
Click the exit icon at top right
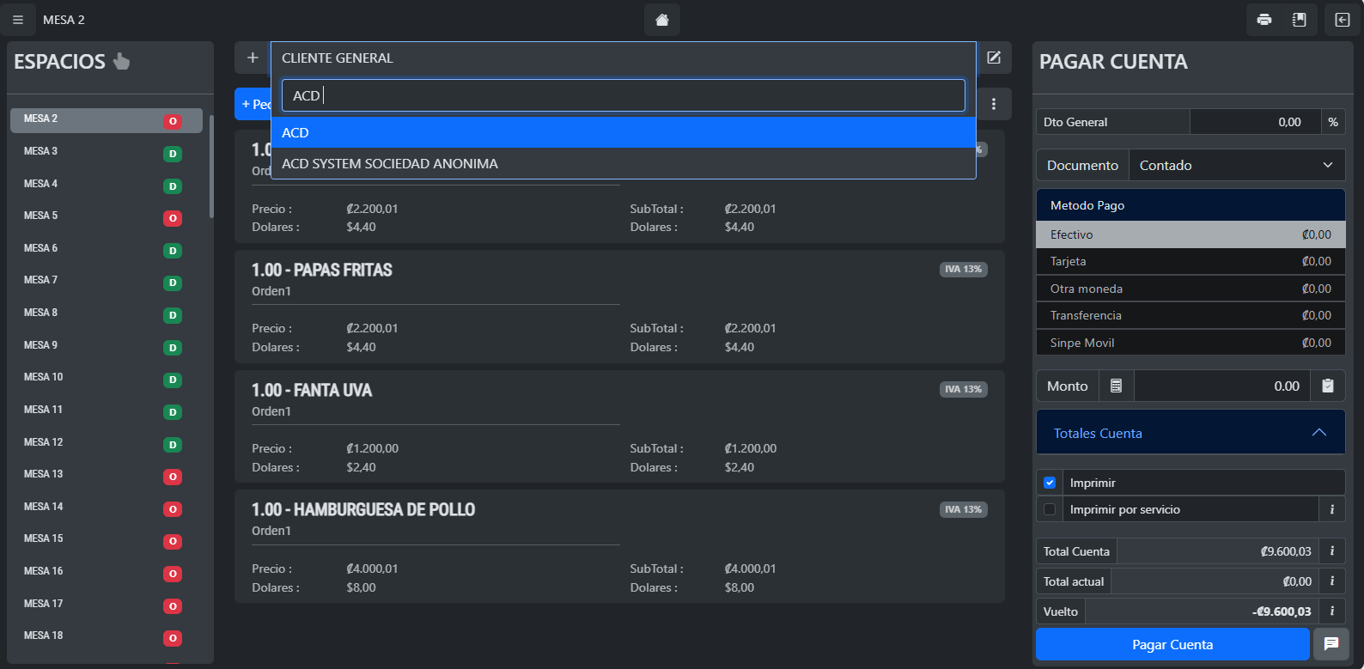[x=1342, y=20]
